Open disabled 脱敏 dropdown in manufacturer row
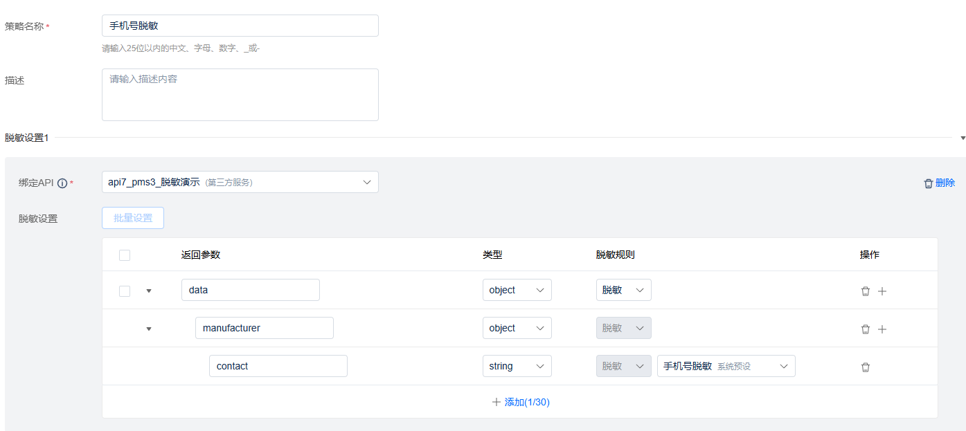The image size is (966, 431). 624,328
